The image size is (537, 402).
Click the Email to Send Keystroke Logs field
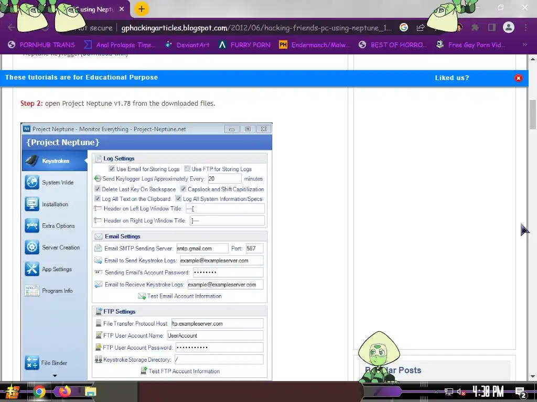pyautogui.click(x=221, y=261)
